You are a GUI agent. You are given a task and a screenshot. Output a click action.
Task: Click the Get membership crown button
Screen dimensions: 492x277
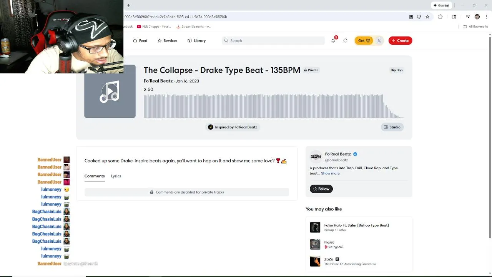[x=364, y=40]
